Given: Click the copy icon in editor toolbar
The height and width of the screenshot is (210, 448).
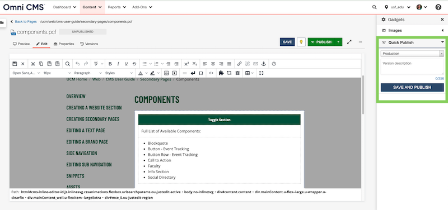Looking at the screenshot, I should click(41, 64).
